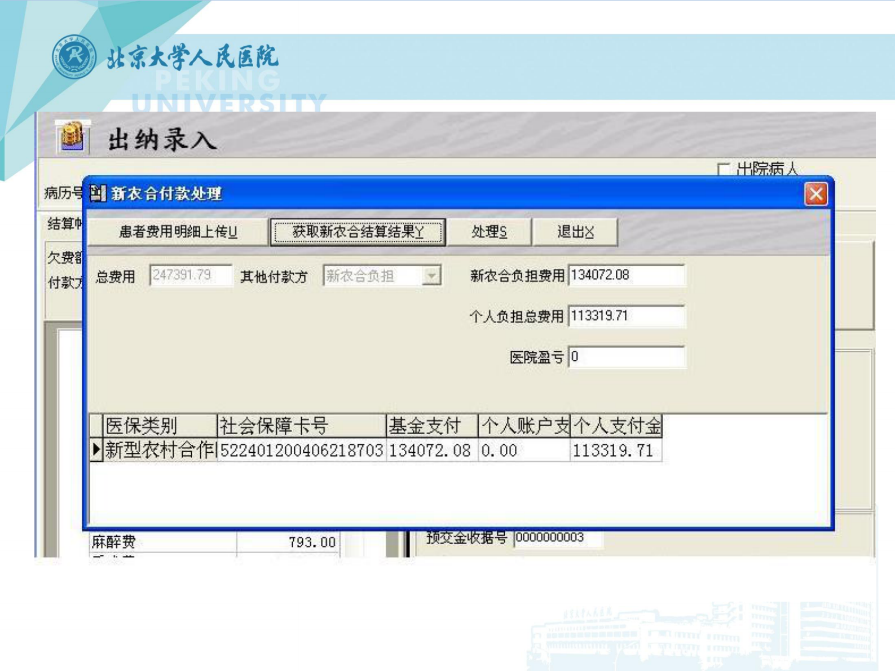The width and height of the screenshot is (895, 671).
Task: Click the 患者费用明细上传 button
Action: [178, 232]
